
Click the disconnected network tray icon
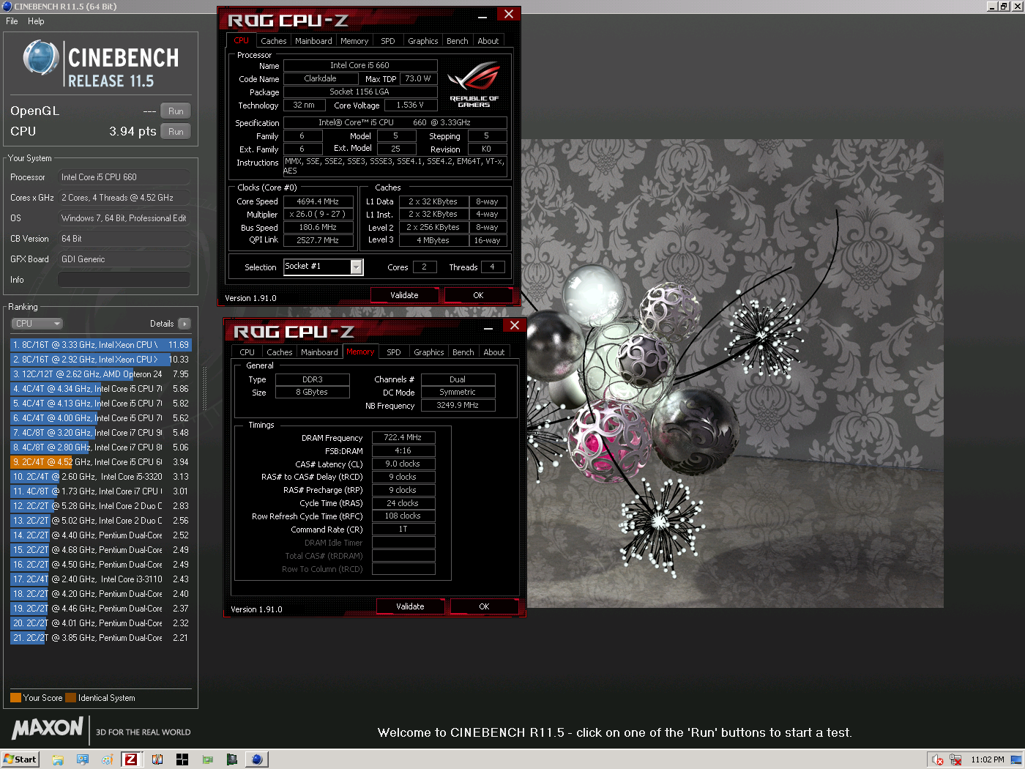pos(955,760)
